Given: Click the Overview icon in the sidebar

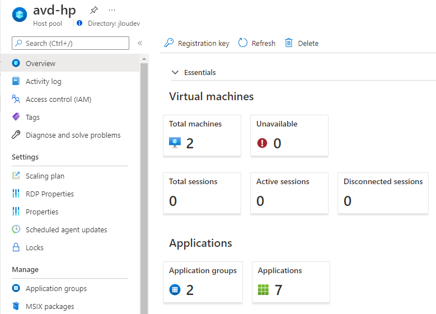Looking at the screenshot, I should coord(16,63).
